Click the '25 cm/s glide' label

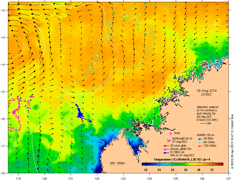point(178,146)
